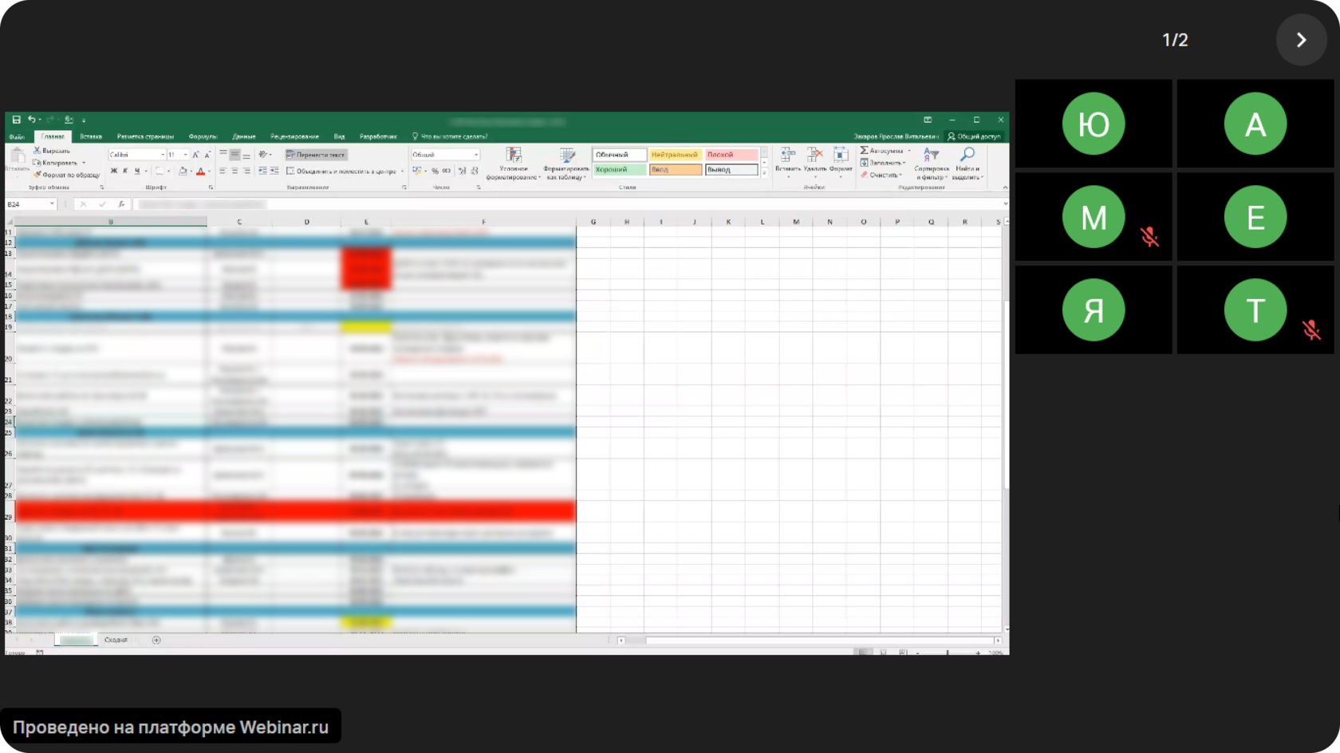Toggle bold (Ж) formatting
1340x753 pixels.
click(113, 171)
